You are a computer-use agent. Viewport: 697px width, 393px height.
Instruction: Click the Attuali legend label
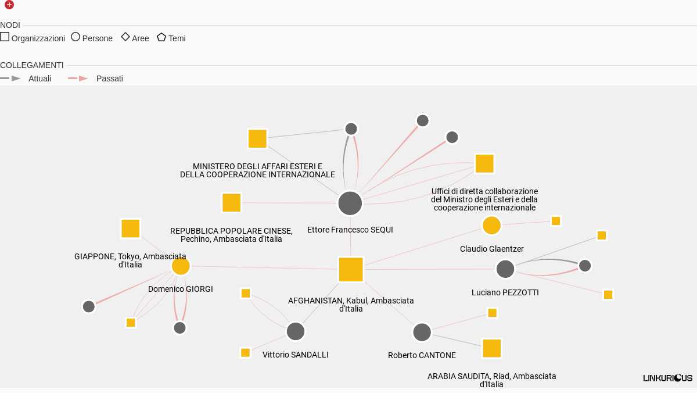40,78
